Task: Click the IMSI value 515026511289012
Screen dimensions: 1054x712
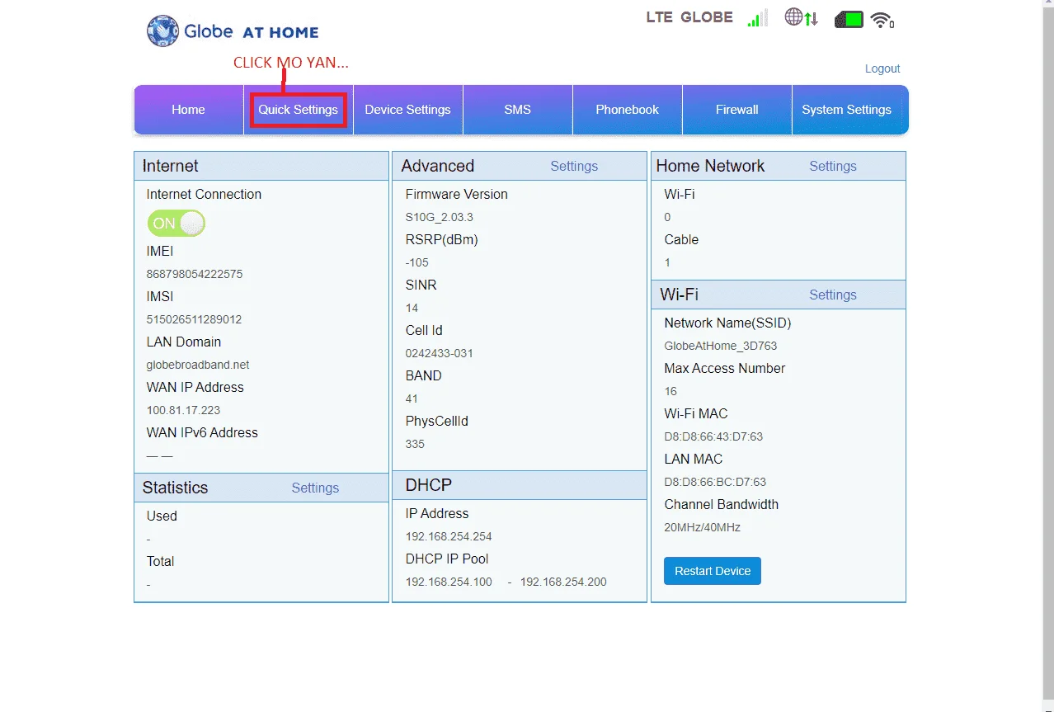Action: tap(194, 319)
